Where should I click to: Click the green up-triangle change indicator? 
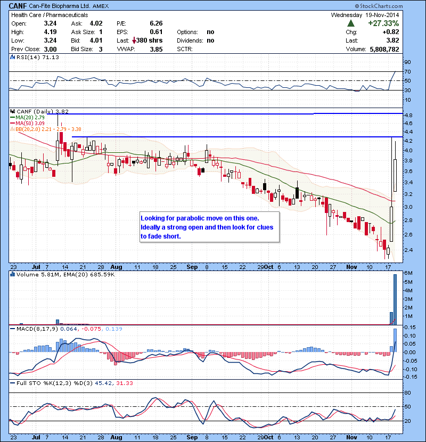(351, 23)
